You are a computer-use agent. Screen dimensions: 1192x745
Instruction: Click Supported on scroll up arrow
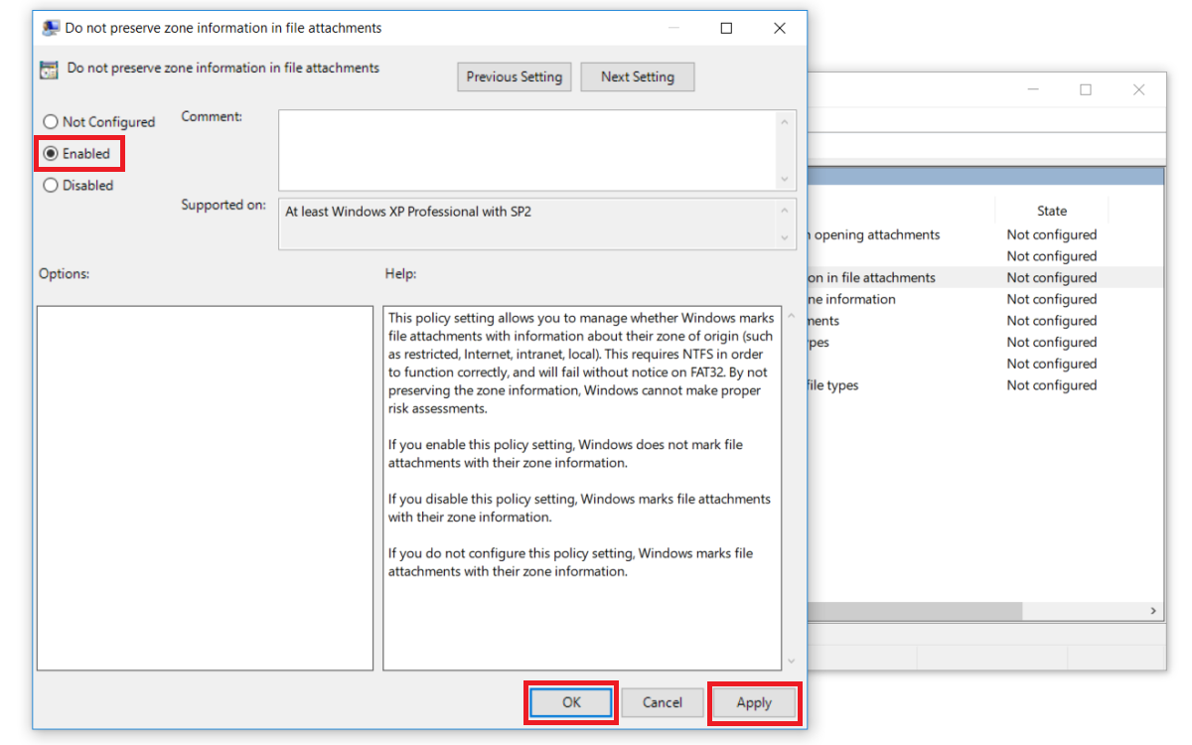tap(787, 211)
